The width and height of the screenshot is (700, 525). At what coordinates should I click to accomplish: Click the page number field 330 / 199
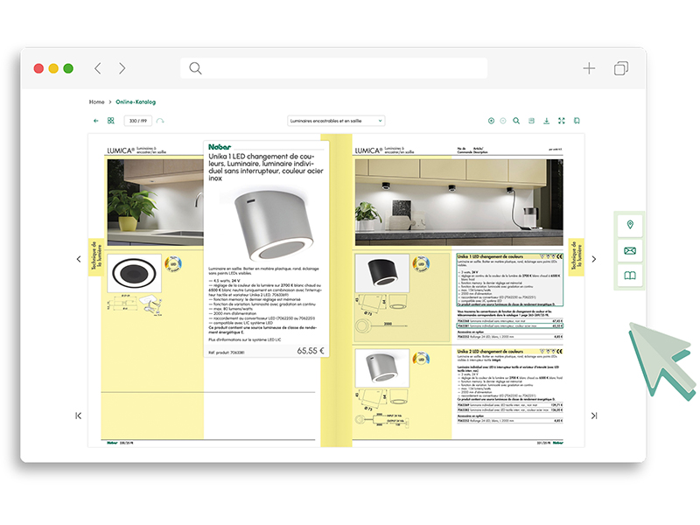[138, 121]
